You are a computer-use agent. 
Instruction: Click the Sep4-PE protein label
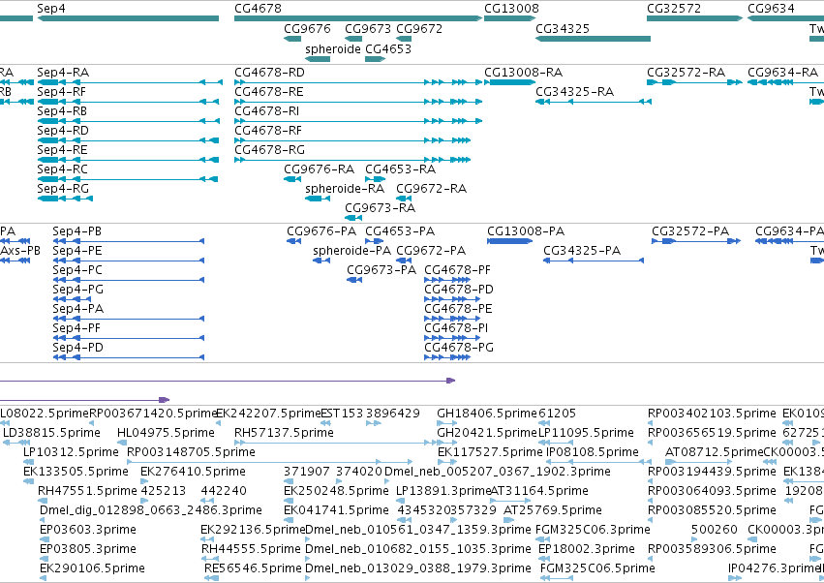pos(77,251)
